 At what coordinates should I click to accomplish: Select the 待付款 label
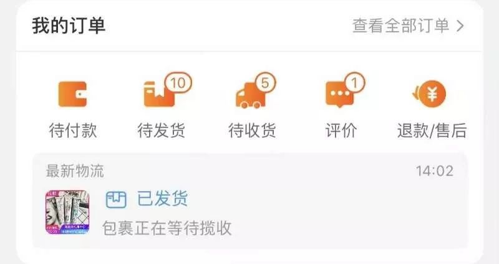pos(73,130)
